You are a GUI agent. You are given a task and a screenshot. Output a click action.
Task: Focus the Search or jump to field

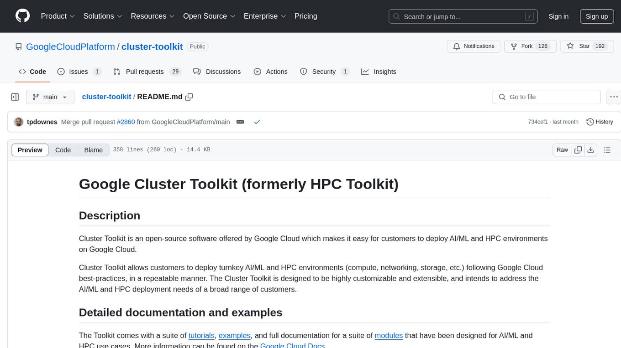tap(463, 16)
